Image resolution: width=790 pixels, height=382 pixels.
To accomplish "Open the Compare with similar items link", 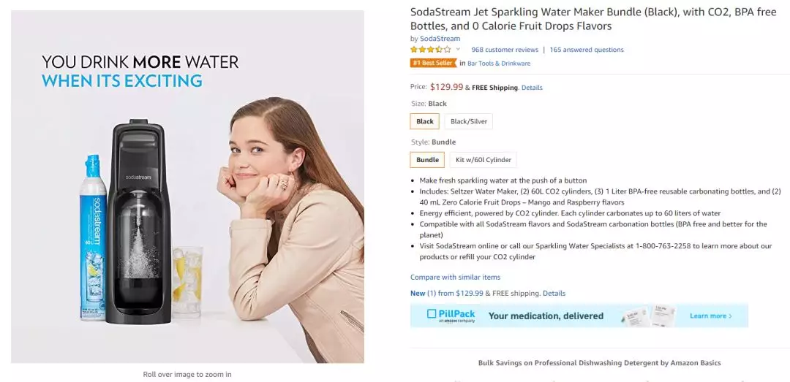I will pyautogui.click(x=455, y=278).
